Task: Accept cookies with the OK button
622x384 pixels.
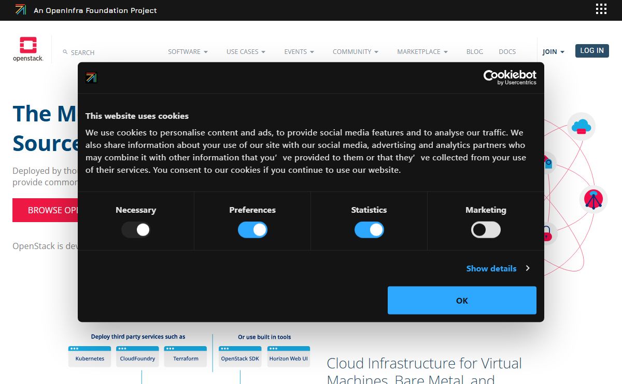Action: click(462, 300)
